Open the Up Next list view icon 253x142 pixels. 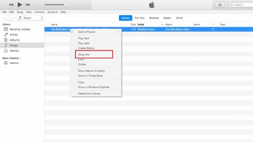click(220, 5)
